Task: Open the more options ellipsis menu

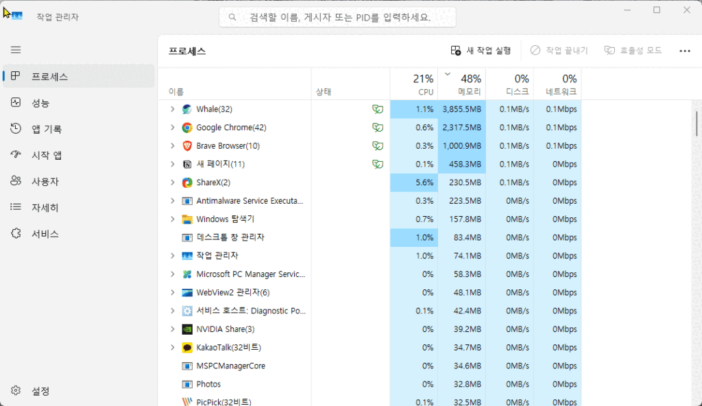Action: point(685,51)
